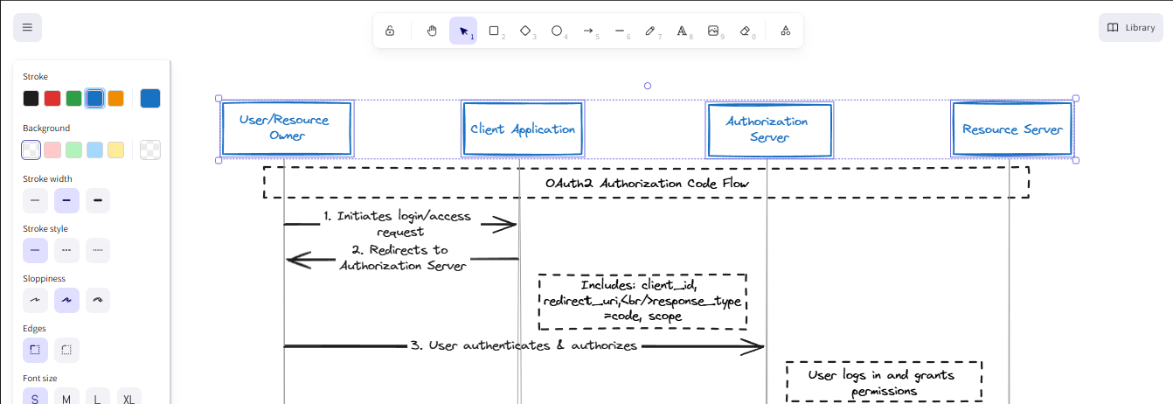Image resolution: width=1173 pixels, height=404 pixels.
Task: Select the Eraser tool
Action: tap(746, 31)
